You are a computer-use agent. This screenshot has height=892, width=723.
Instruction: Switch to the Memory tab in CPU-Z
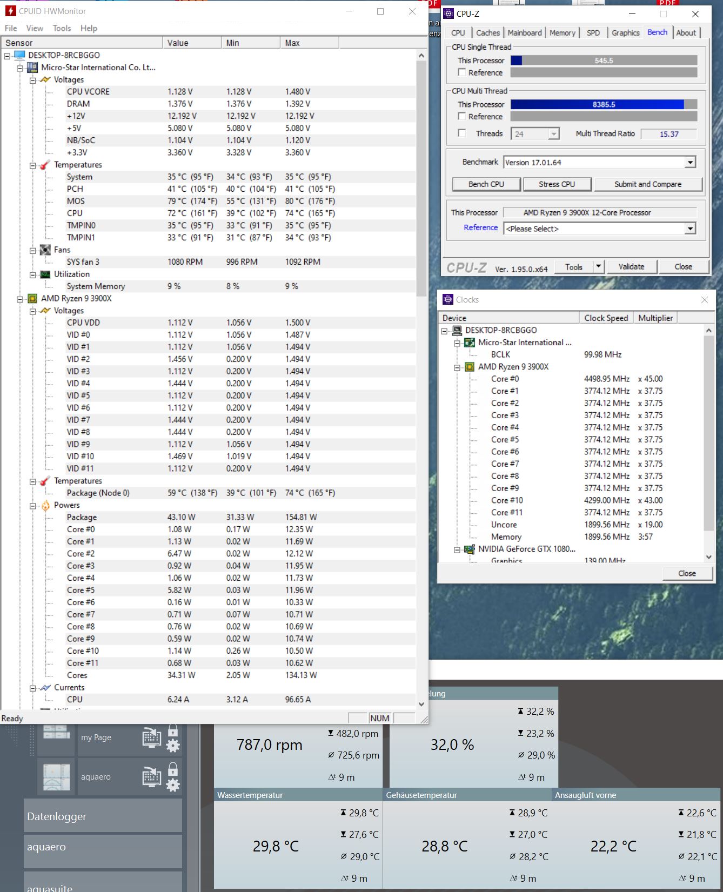pos(563,33)
